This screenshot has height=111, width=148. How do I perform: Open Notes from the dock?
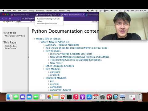[56, 97]
